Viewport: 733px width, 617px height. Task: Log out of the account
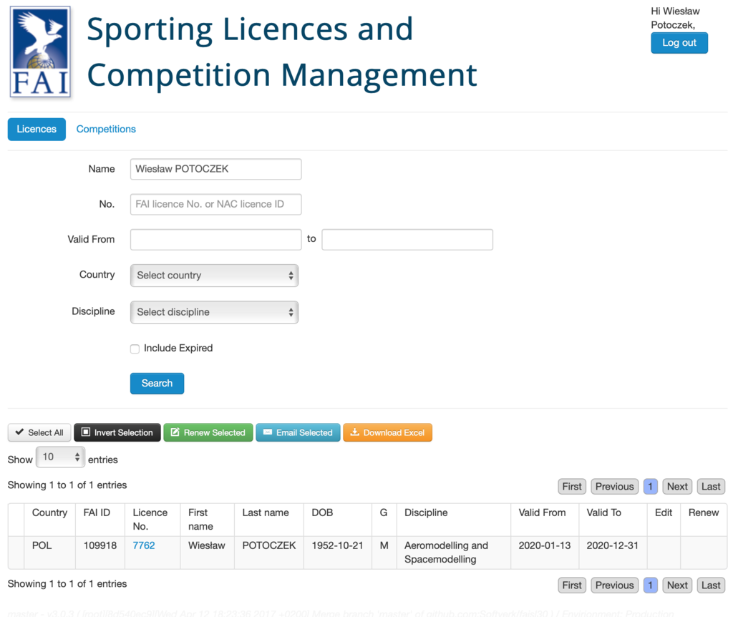point(679,43)
